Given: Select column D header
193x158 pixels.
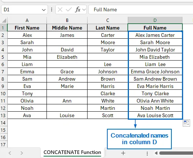Looking at the screenshot, I should tap(155, 20).
